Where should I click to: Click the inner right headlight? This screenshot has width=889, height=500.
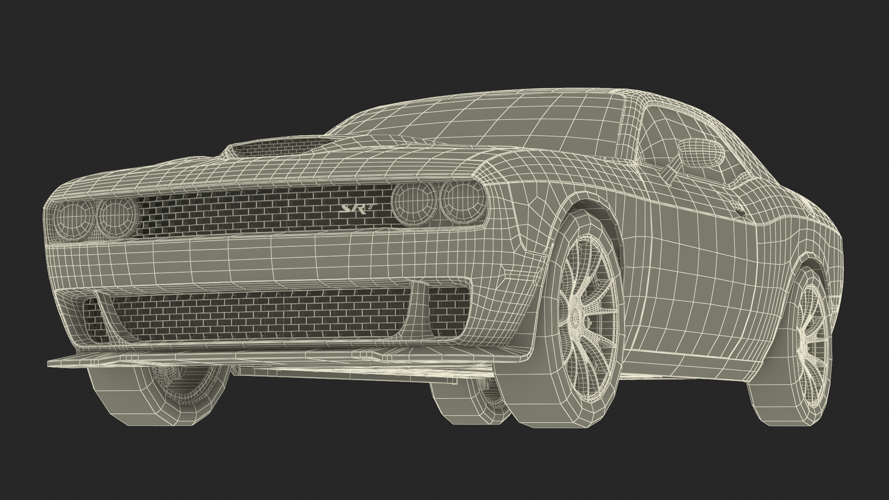point(413,201)
